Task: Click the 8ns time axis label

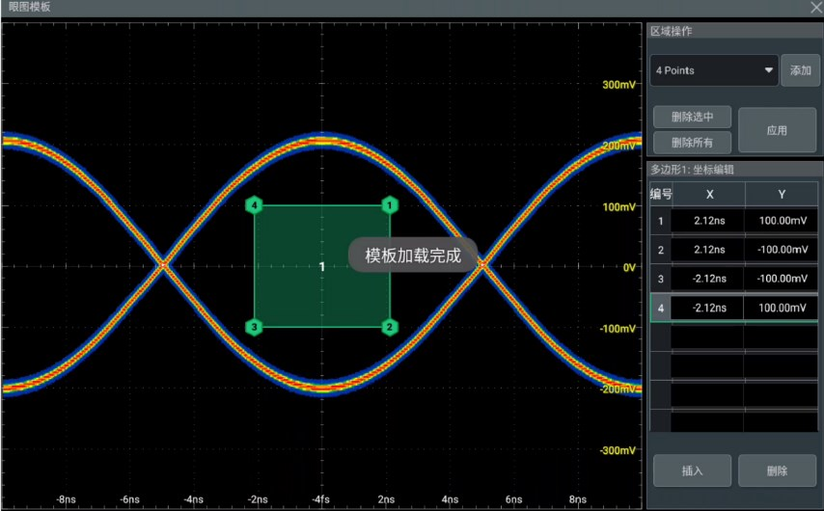Action: (578, 499)
